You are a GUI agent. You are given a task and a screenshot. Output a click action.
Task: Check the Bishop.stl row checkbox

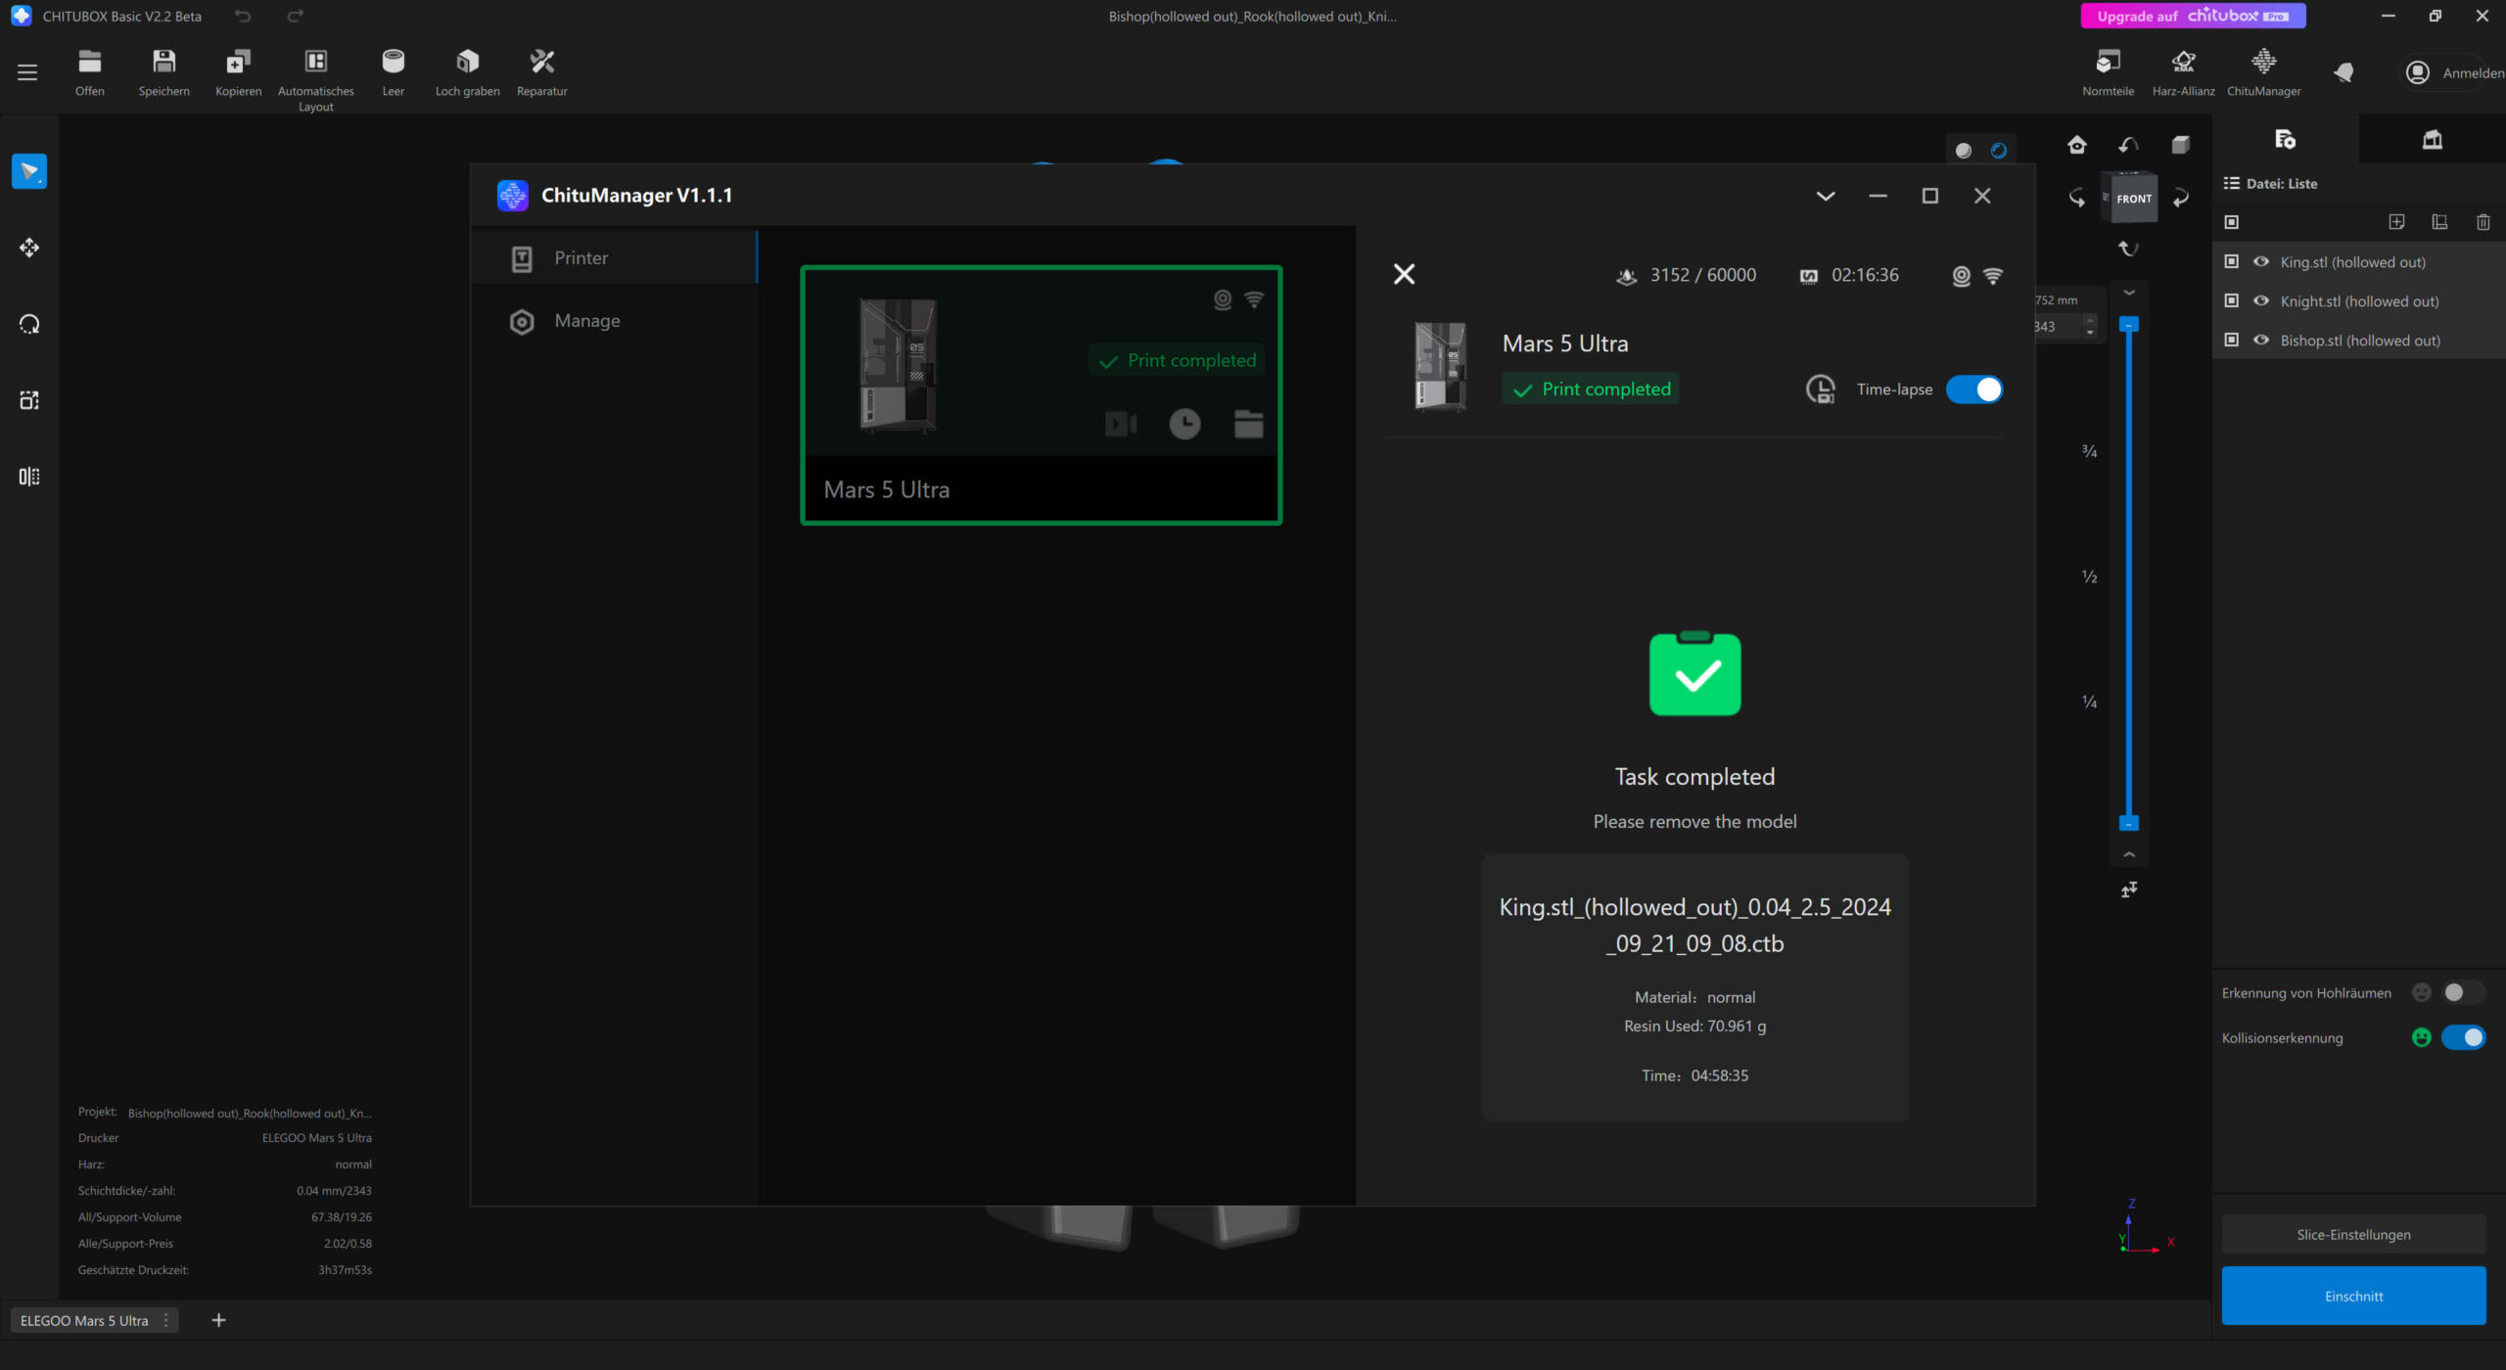click(x=2231, y=340)
